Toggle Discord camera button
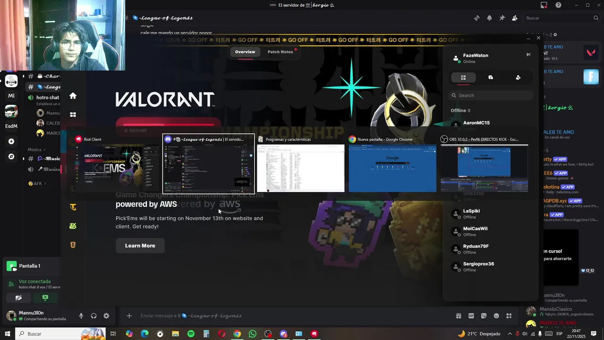Image resolution: width=604 pixels, height=340 pixels. [18, 297]
